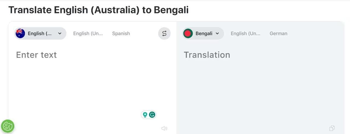
Task: Click the word Bengali in the page heading
Action: (x=171, y=10)
